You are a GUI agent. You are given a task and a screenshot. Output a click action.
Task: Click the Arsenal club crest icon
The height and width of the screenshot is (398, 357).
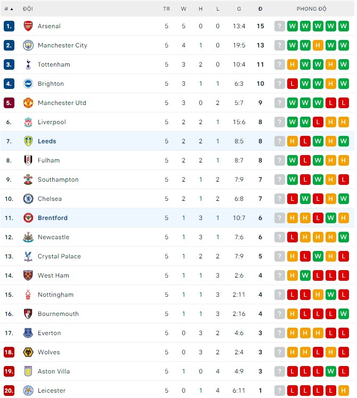(x=28, y=26)
